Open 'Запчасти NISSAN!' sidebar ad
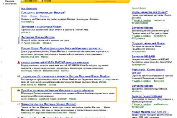177x118 pixels. coord(143,56)
